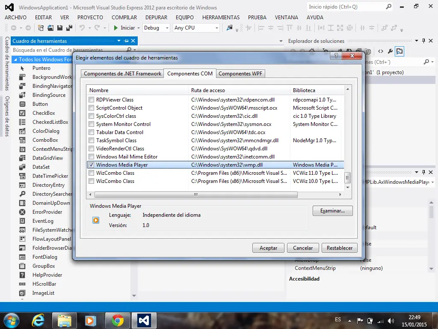
Task: Click the properties panel vertical scrollbar
Action: pos(431,235)
